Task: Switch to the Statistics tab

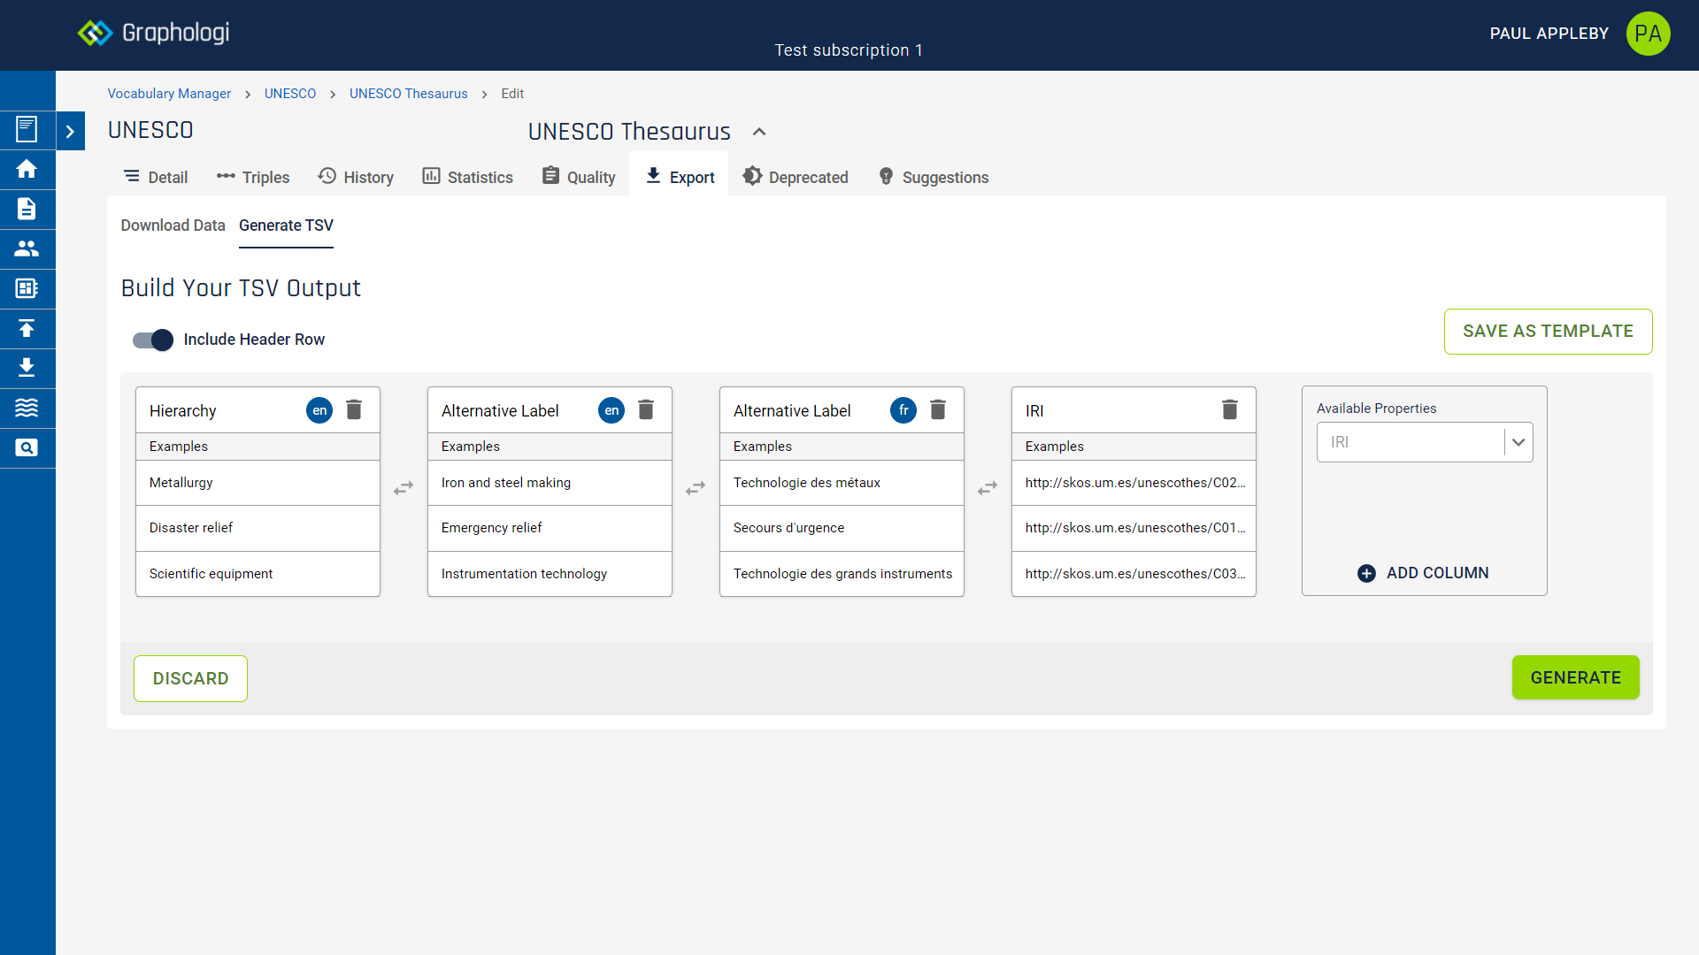Action: click(467, 177)
